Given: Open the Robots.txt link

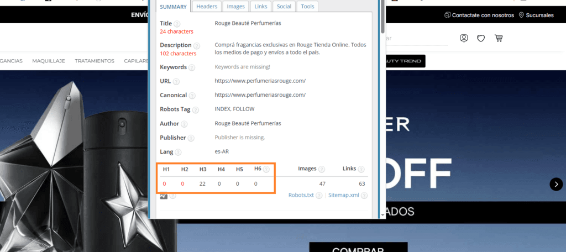Looking at the screenshot, I should (x=301, y=195).
